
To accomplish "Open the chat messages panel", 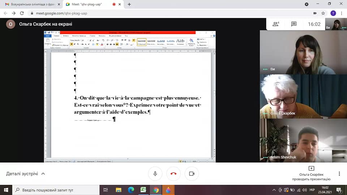I will [294, 24].
